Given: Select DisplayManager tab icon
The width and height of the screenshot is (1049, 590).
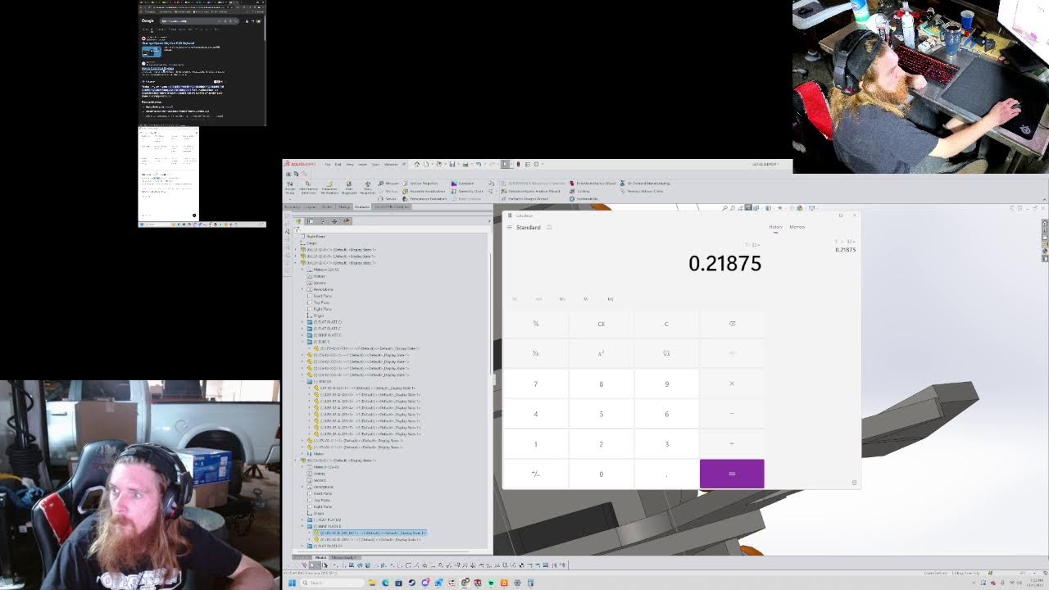Looking at the screenshot, I should coord(346,220).
